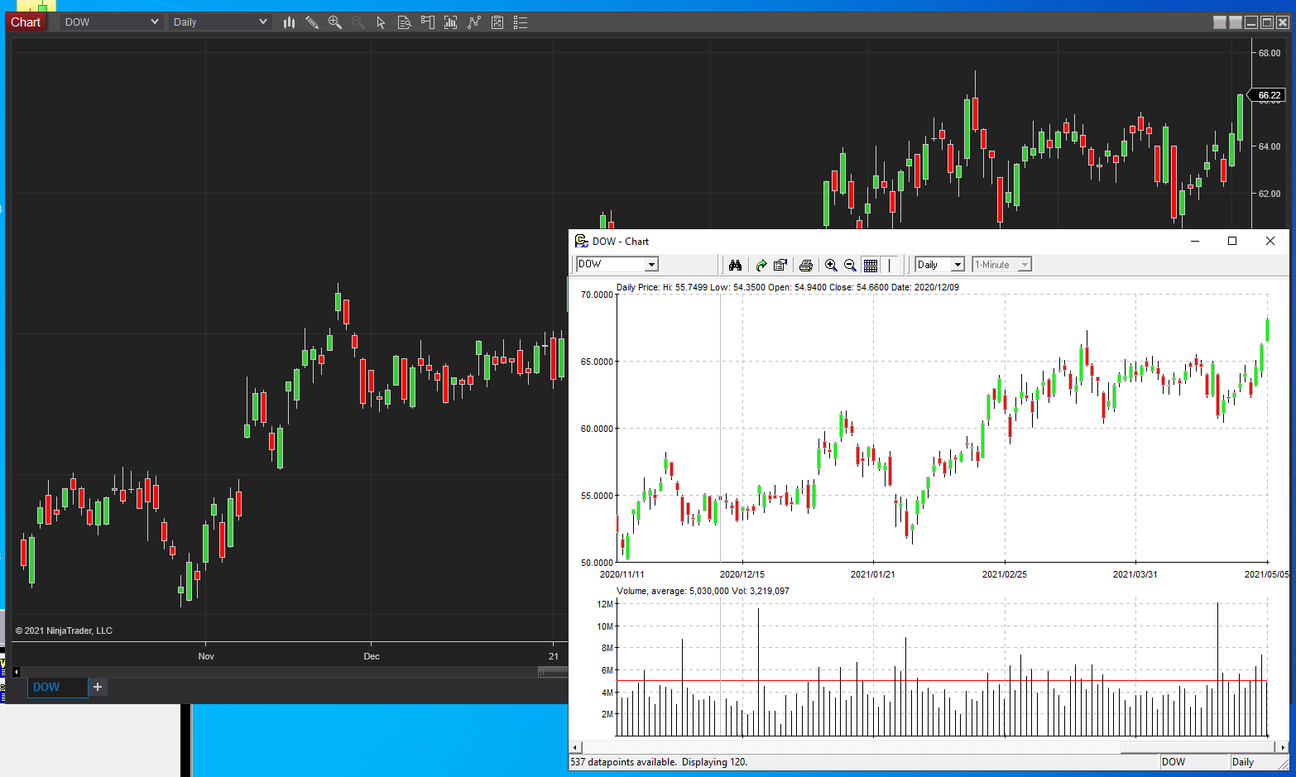Screen dimensions: 1296x777
Task: Click the 62.00 label on NinjaTrader price axis
Action: coord(1270,194)
